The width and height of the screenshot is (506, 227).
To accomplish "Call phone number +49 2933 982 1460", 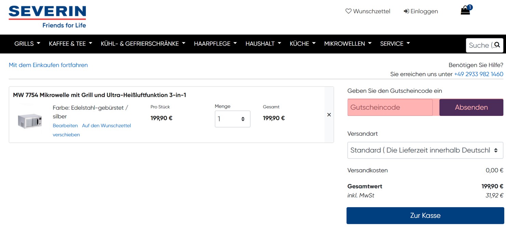I will click(479, 74).
